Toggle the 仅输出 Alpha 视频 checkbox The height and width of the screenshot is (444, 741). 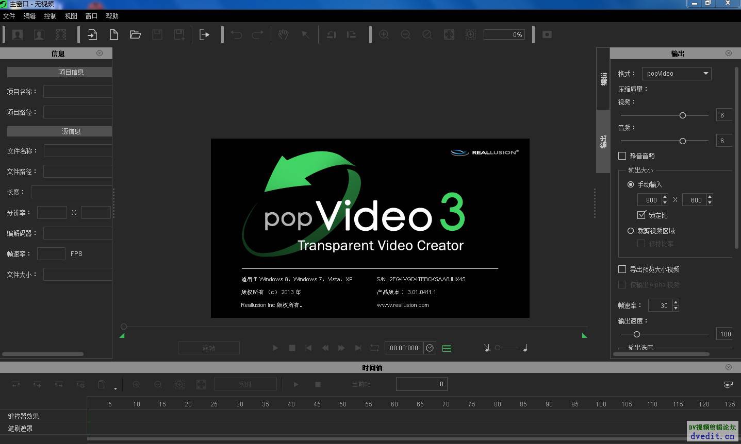pyautogui.click(x=622, y=284)
